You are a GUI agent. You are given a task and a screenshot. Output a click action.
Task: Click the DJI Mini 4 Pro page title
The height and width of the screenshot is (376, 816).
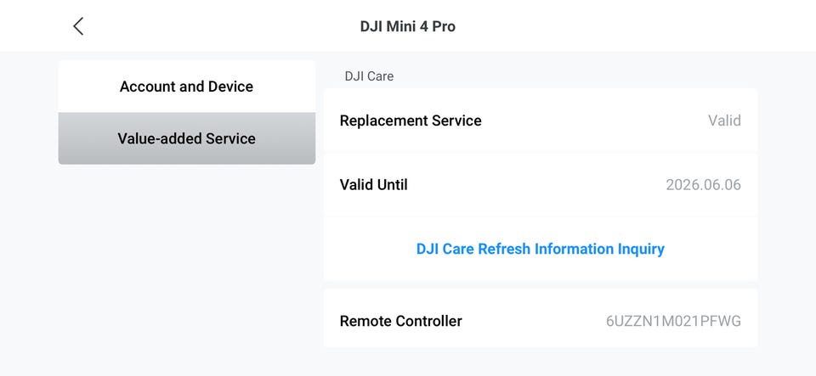coord(408,26)
